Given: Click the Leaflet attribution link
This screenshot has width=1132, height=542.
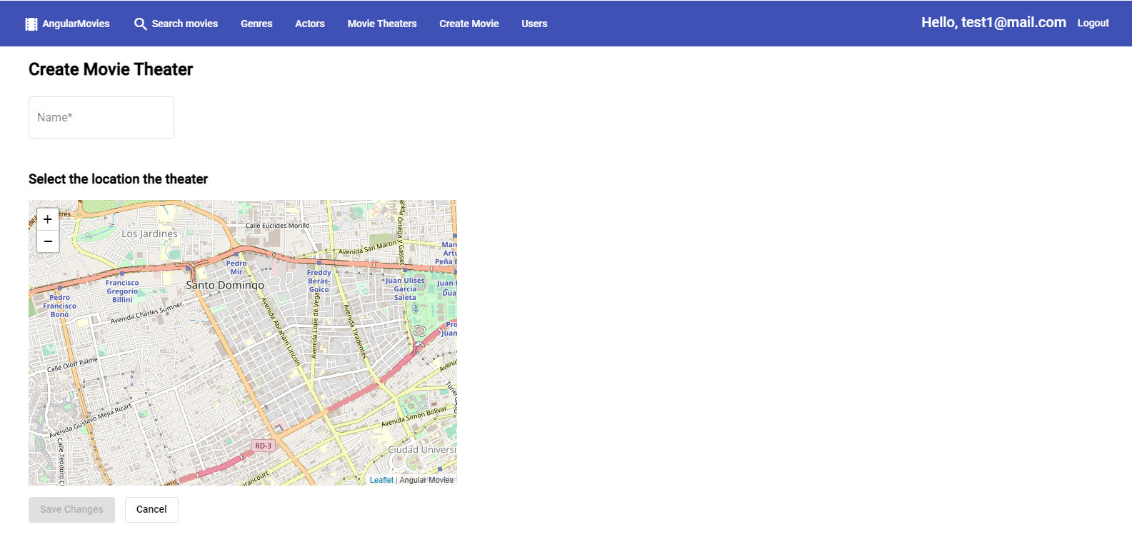Looking at the screenshot, I should pos(381,480).
